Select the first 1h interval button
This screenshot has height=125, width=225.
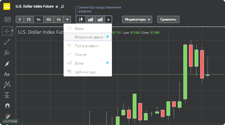39,19
